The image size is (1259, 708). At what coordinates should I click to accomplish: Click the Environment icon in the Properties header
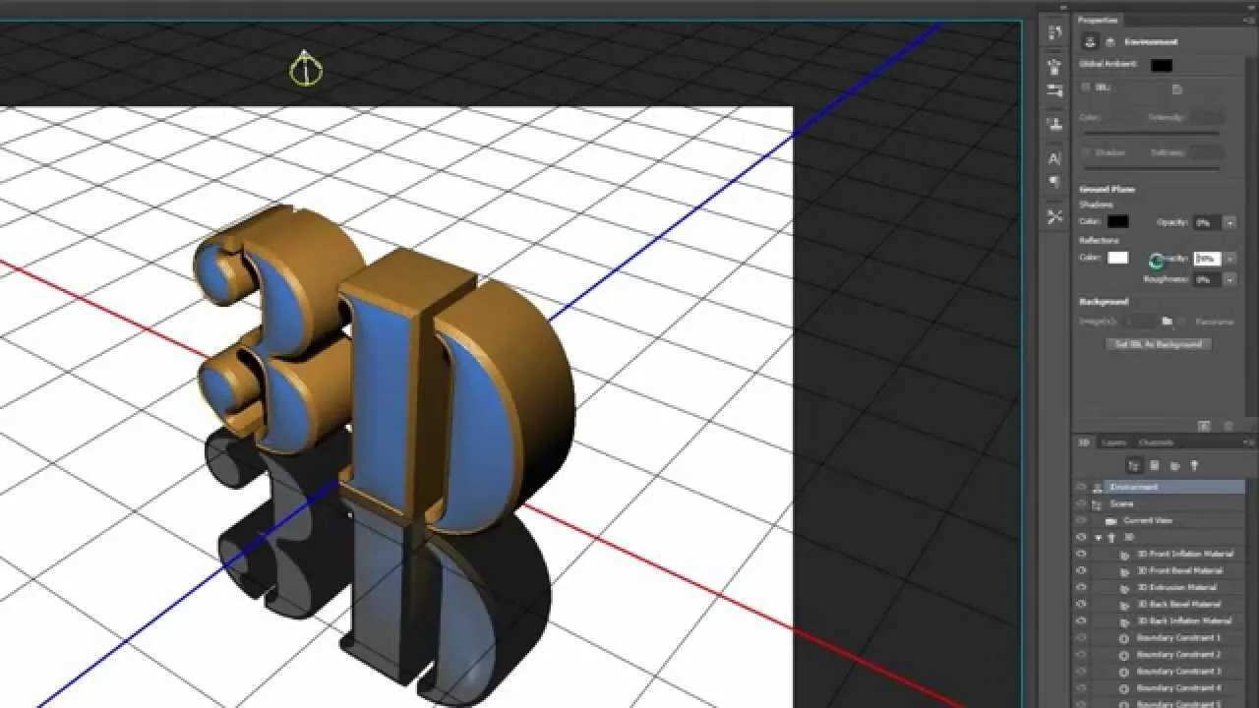coord(1090,41)
